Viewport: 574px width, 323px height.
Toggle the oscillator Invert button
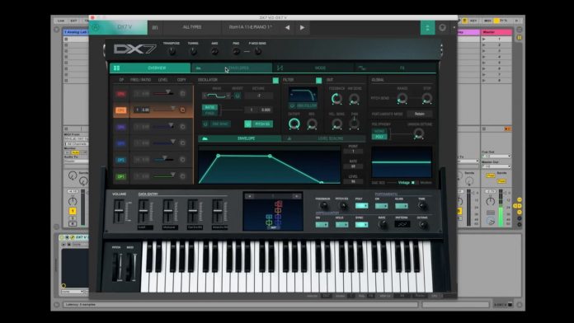coord(238,96)
